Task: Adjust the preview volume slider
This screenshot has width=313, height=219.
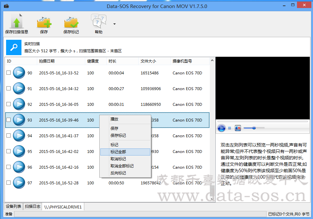Action: 254,128
